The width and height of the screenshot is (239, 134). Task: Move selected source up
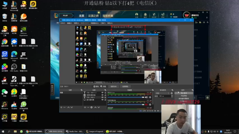(95, 107)
